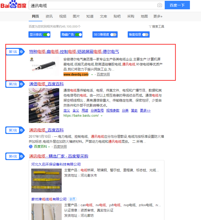Open camera image search icon
201x220 pixels.
pos(159,5)
